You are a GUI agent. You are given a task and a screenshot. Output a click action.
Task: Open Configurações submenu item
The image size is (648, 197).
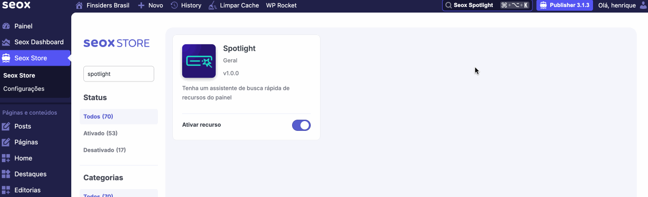(x=24, y=88)
